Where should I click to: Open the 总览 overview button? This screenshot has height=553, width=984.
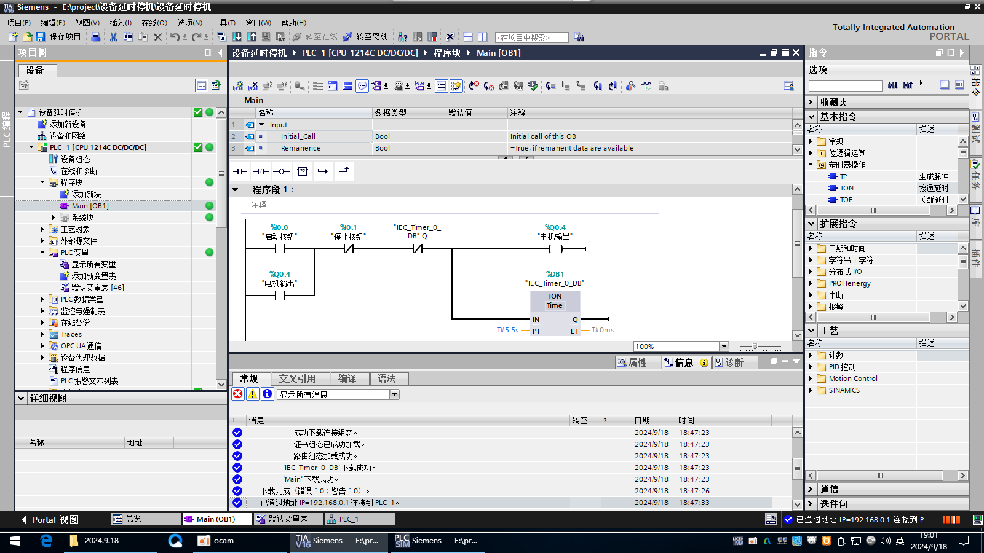(146, 519)
